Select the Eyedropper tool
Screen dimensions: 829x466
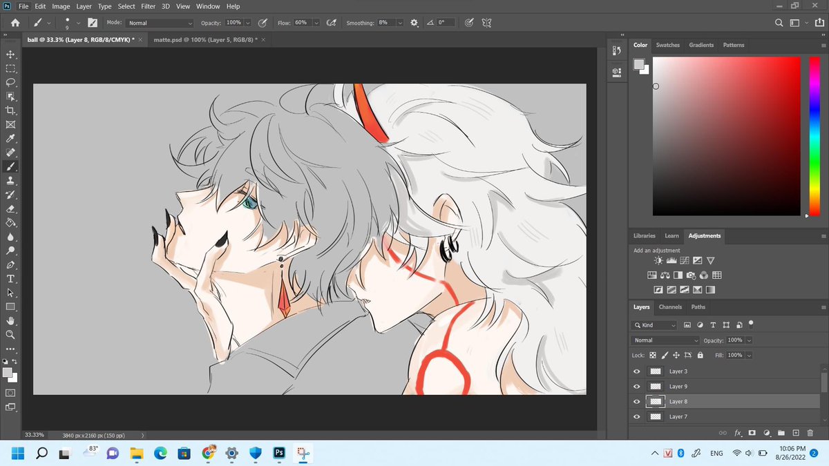[x=10, y=139]
